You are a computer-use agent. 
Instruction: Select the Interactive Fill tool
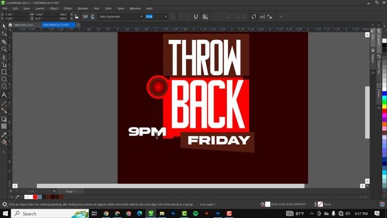4,142
